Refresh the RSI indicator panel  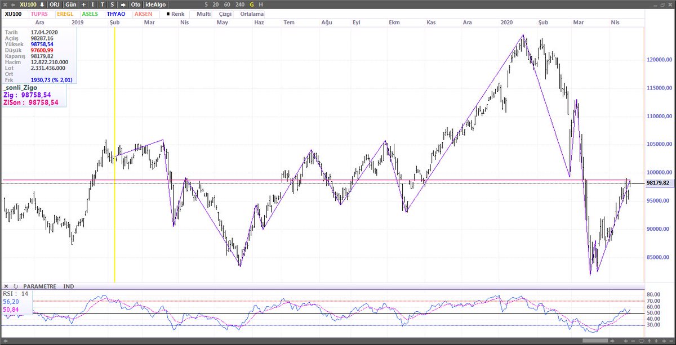[x=15, y=286]
